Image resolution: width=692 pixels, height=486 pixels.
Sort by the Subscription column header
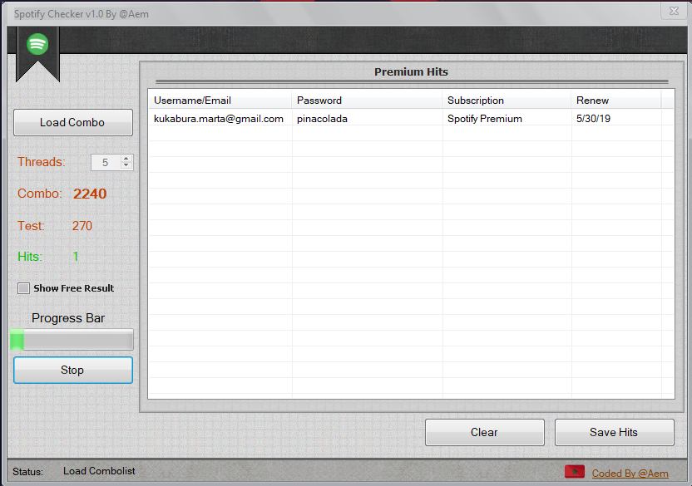click(507, 101)
